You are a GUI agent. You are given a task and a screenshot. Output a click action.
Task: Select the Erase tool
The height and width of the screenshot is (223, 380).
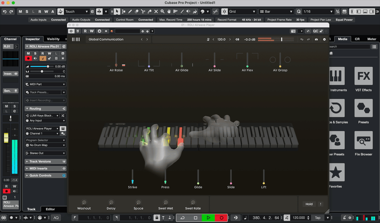(137, 11)
